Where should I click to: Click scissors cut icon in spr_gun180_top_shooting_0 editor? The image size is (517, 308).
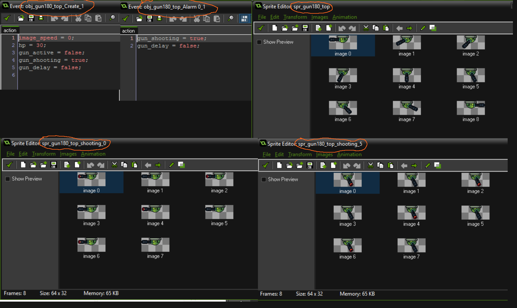click(x=114, y=165)
